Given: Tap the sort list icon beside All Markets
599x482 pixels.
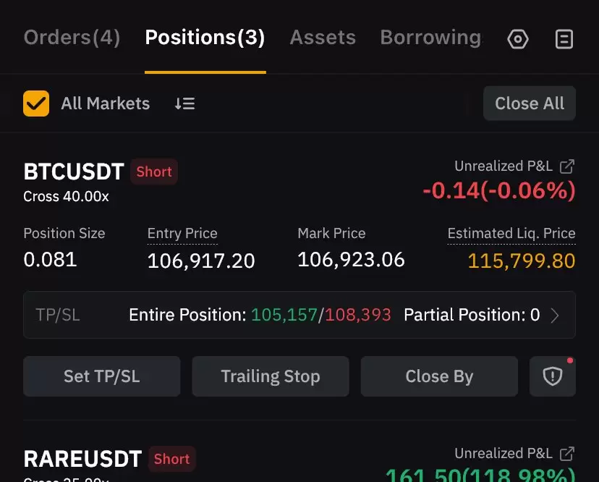Looking at the screenshot, I should point(185,103).
